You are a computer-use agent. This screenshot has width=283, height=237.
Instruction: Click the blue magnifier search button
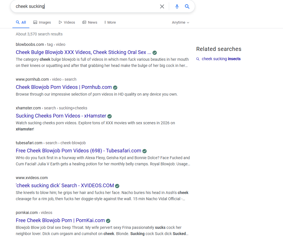coord(187,6)
